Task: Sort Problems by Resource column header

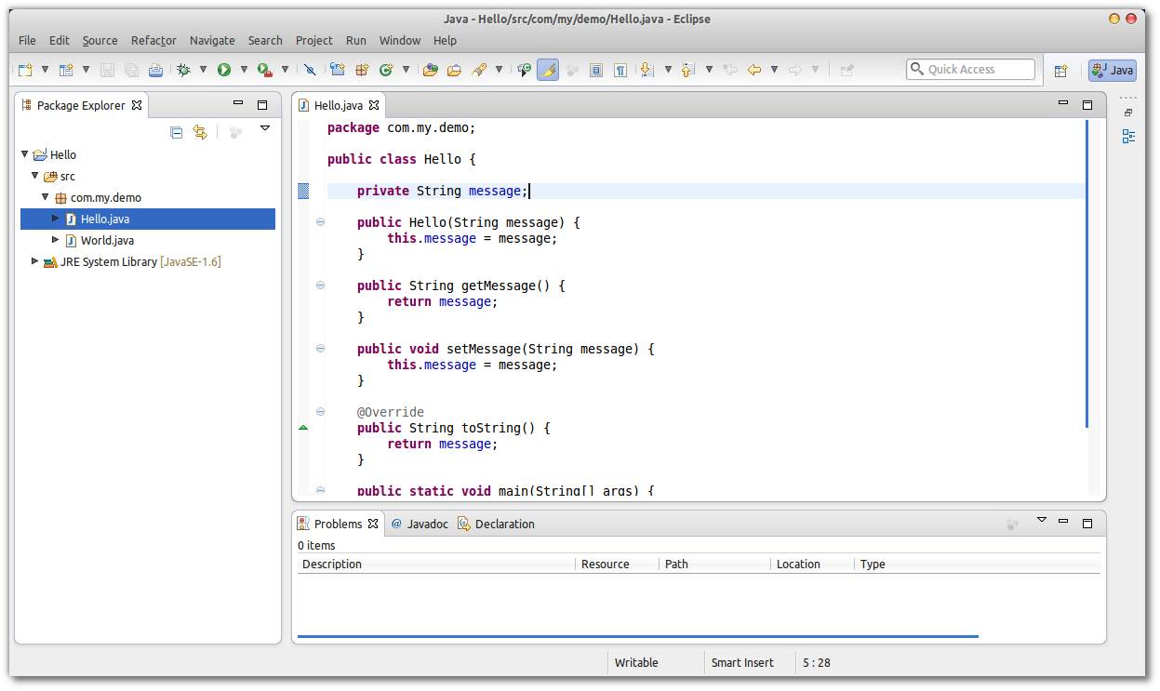Action: click(617, 565)
